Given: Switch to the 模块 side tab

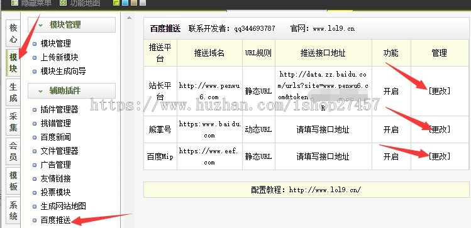Looking at the screenshot, I should [x=13, y=63].
